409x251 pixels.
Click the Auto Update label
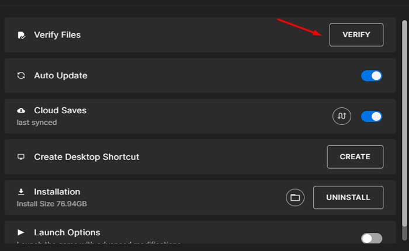[x=61, y=76]
